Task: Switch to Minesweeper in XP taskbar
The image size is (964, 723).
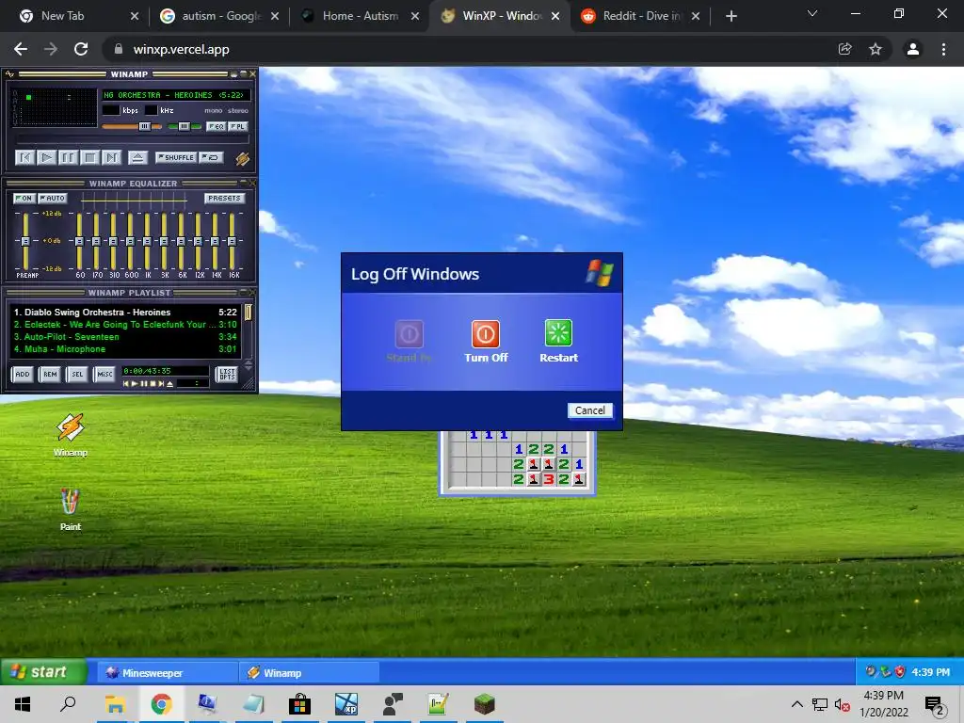Action: [168, 672]
